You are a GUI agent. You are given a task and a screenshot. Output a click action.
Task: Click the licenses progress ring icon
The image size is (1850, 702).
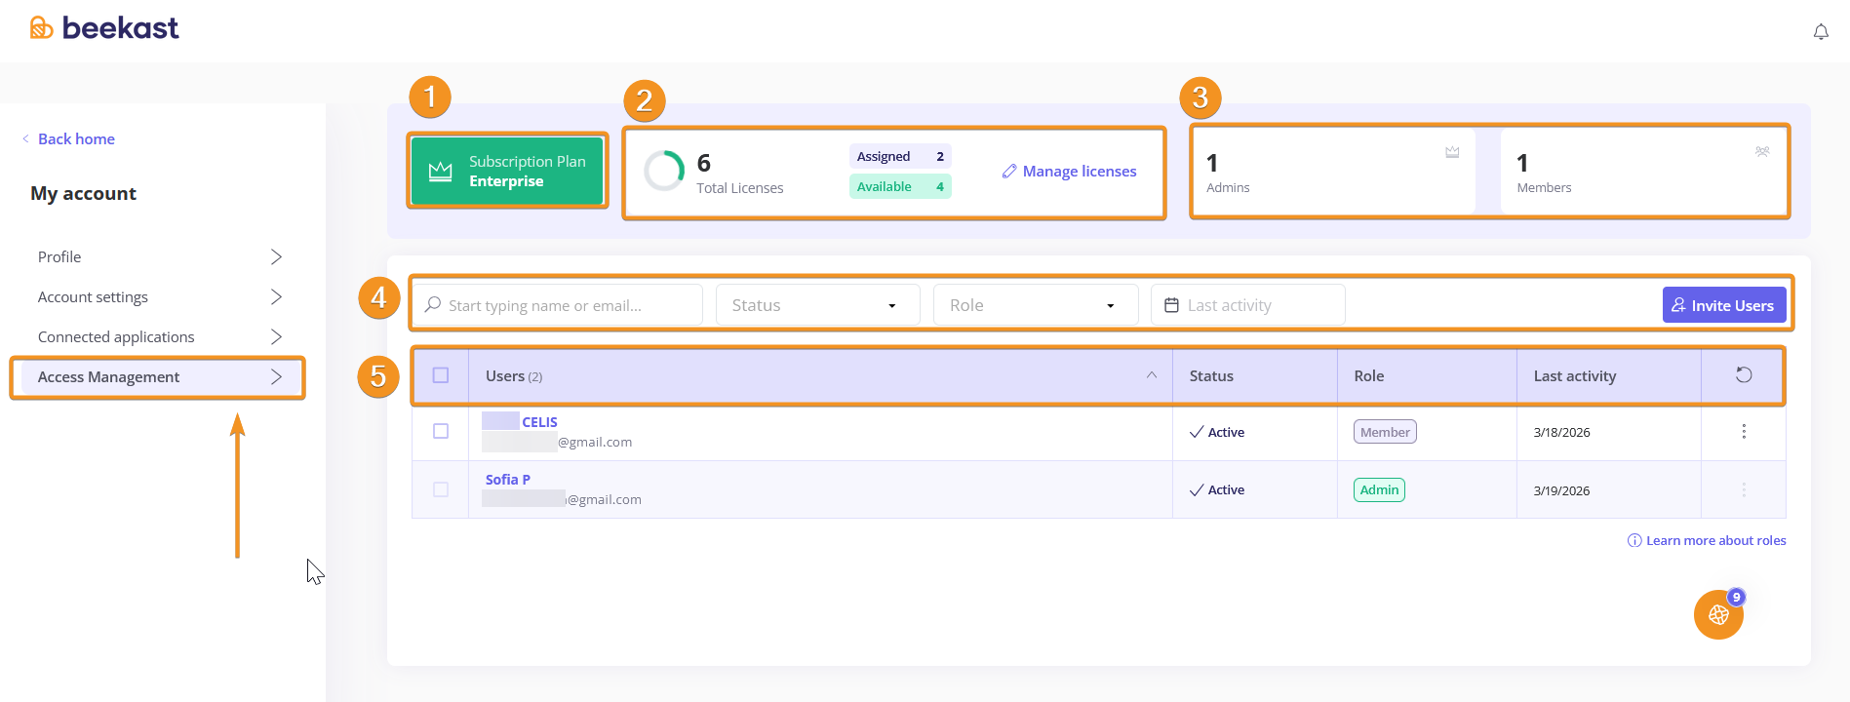[664, 172]
